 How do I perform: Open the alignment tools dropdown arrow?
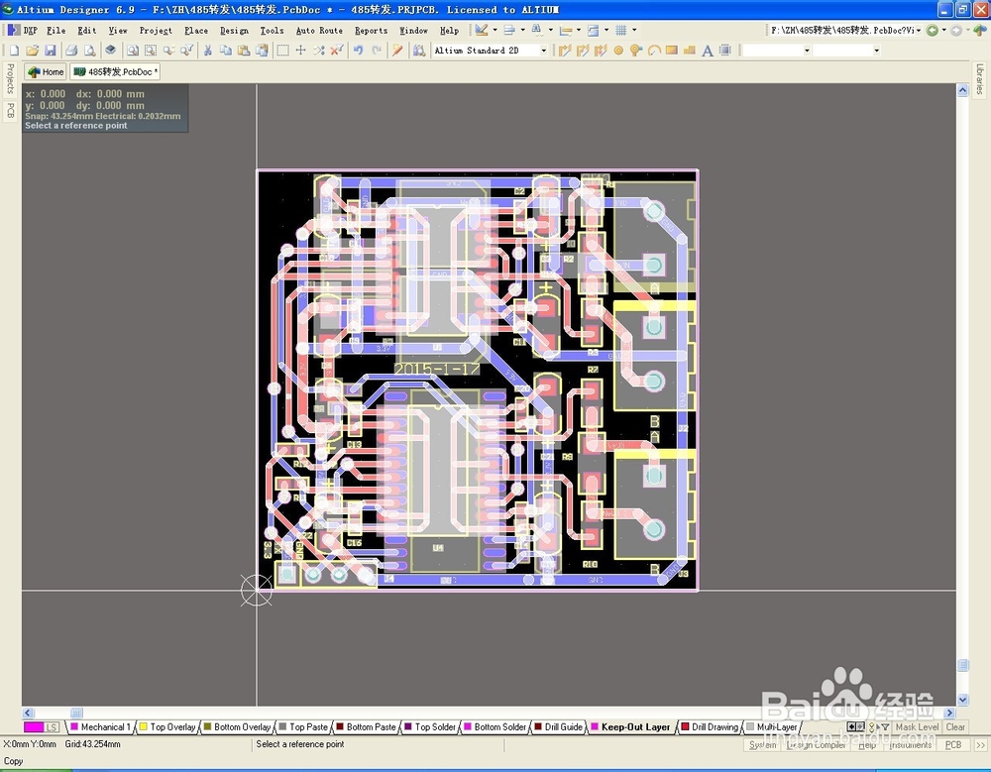tap(522, 30)
